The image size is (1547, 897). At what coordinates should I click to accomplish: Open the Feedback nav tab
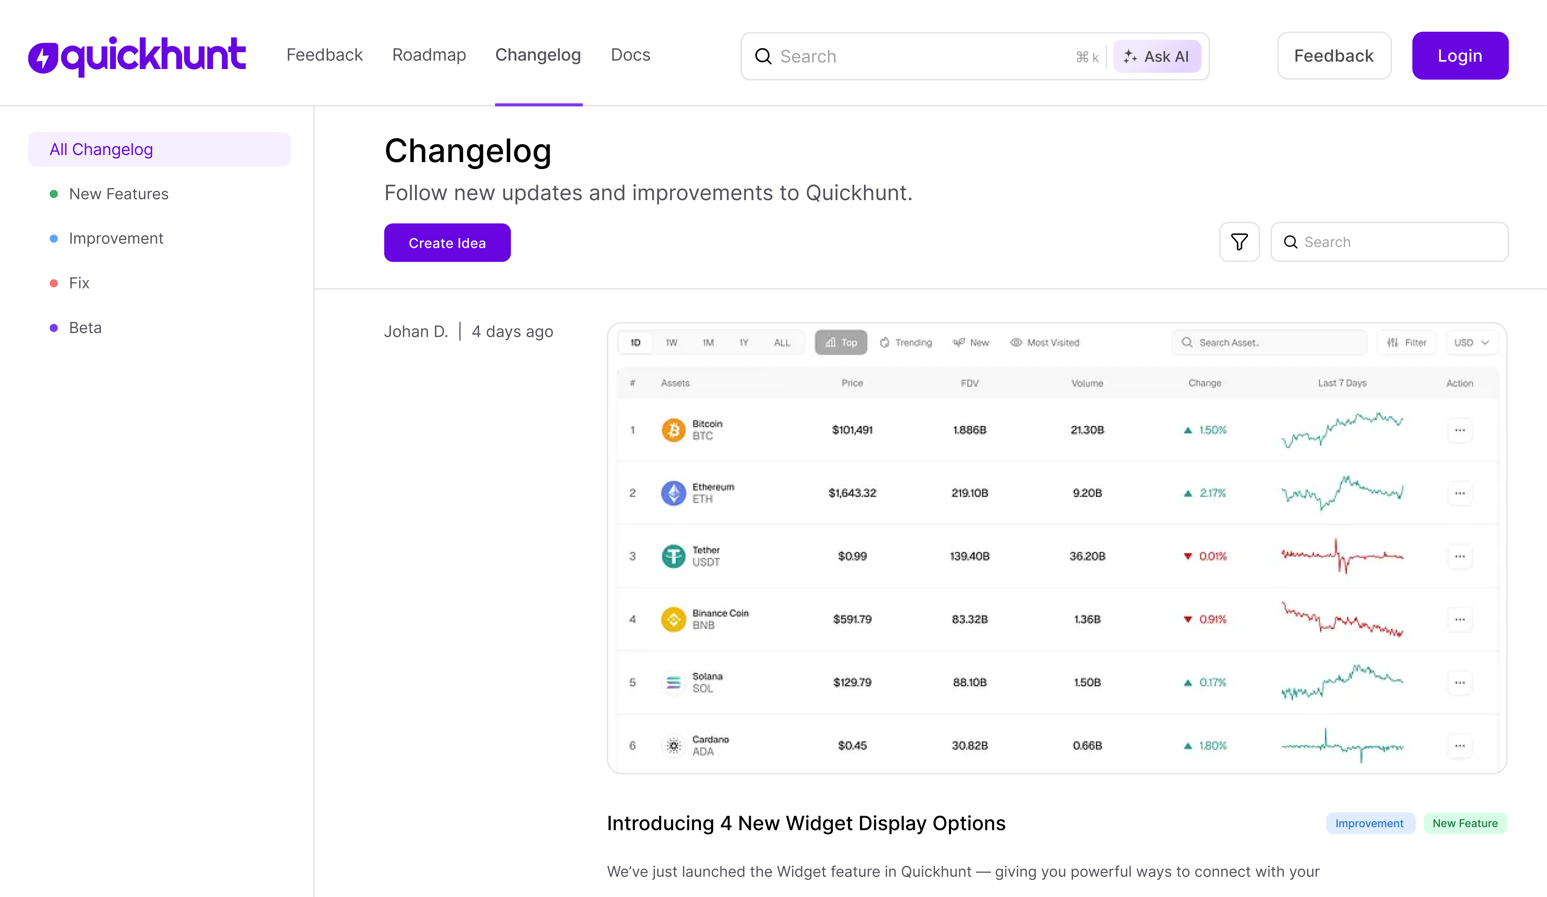click(x=324, y=55)
